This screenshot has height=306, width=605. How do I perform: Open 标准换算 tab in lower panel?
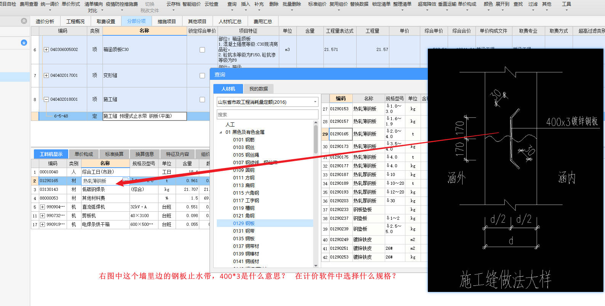114,154
